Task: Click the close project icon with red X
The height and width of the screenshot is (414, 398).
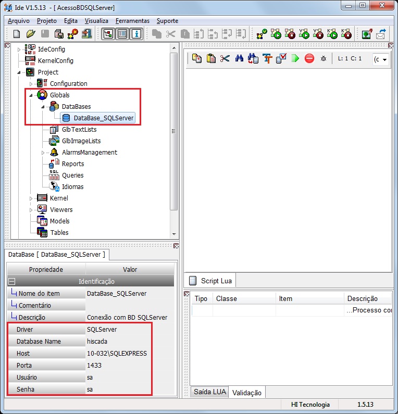Action: (73, 34)
